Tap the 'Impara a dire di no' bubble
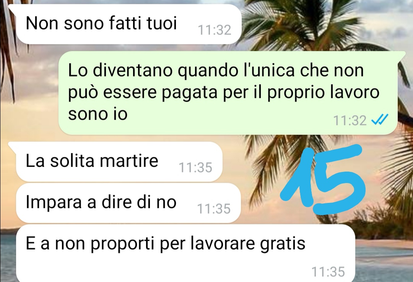The height and width of the screenshot is (282, 413). pyautogui.click(x=128, y=203)
